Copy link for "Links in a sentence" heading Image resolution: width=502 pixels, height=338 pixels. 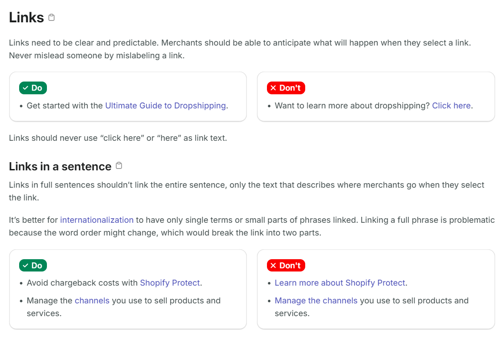tap(119, 166)
